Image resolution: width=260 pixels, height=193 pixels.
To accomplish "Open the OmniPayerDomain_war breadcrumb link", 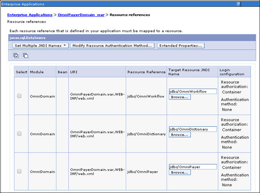I will pyautogui.click(x=81, y=15).
